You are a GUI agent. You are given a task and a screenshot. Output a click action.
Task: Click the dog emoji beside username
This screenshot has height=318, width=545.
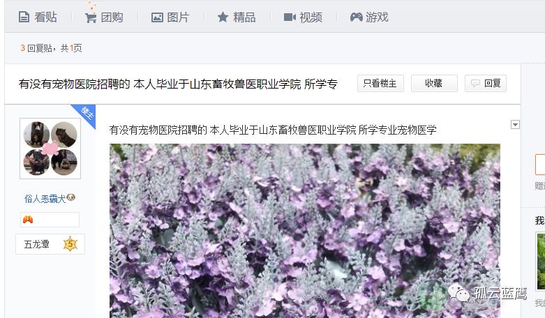(x=71, y=197)
